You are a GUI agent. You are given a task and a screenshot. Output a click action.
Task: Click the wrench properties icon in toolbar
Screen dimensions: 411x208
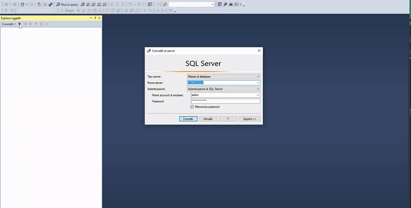[225, 4]
